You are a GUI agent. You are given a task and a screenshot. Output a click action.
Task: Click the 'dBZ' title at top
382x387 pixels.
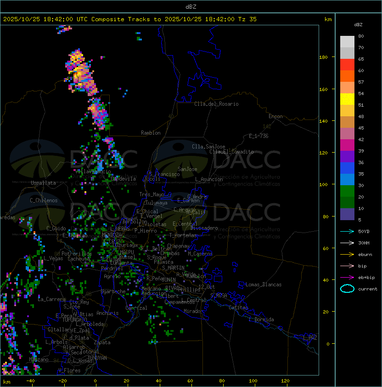click(191, 6)
